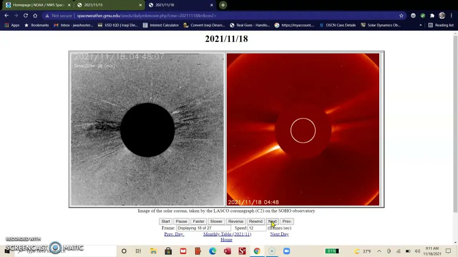
Task: Open the notification center icon
Action: pyautogui.click(x=448, y=251)
